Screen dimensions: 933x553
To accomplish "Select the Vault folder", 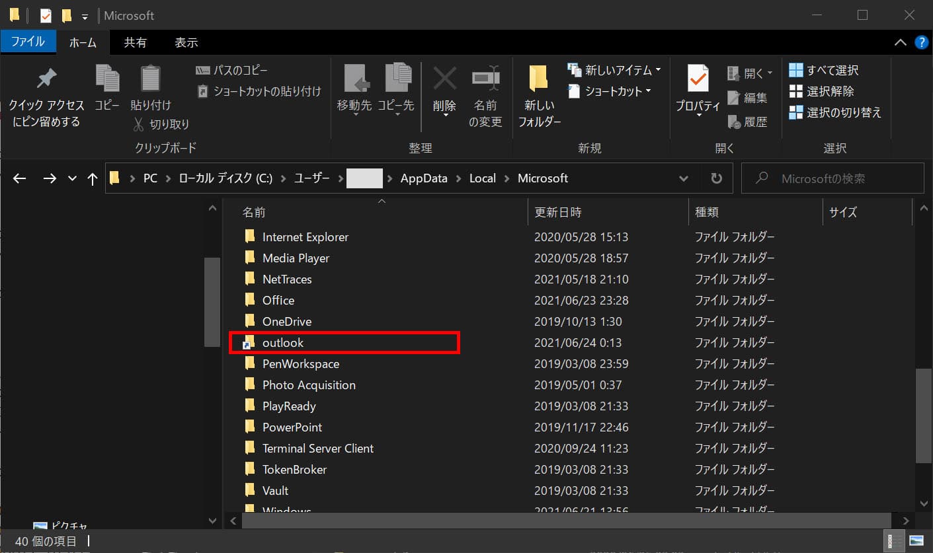I will click(275, 490).
